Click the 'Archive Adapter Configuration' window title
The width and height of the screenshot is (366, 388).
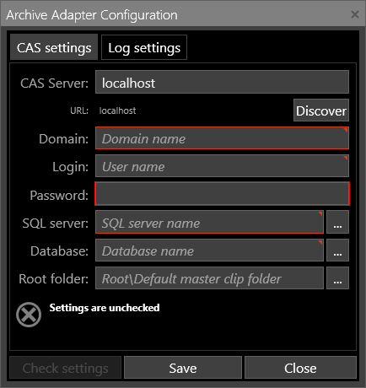click(92, 15)
